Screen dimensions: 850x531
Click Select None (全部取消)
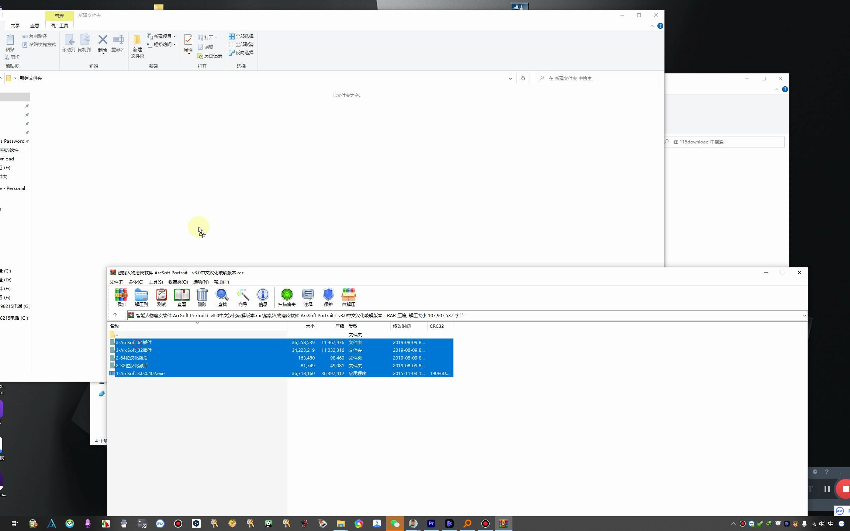[x=241, y=44]
